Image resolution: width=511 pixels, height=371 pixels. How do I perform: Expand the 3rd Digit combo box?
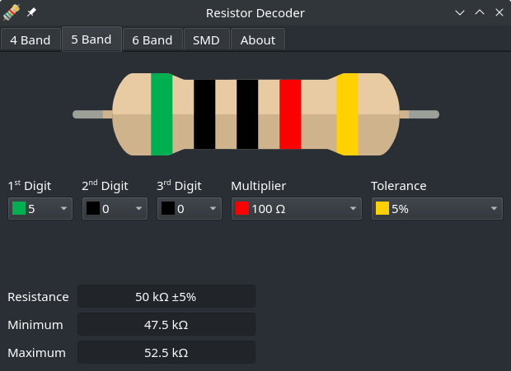189,209
